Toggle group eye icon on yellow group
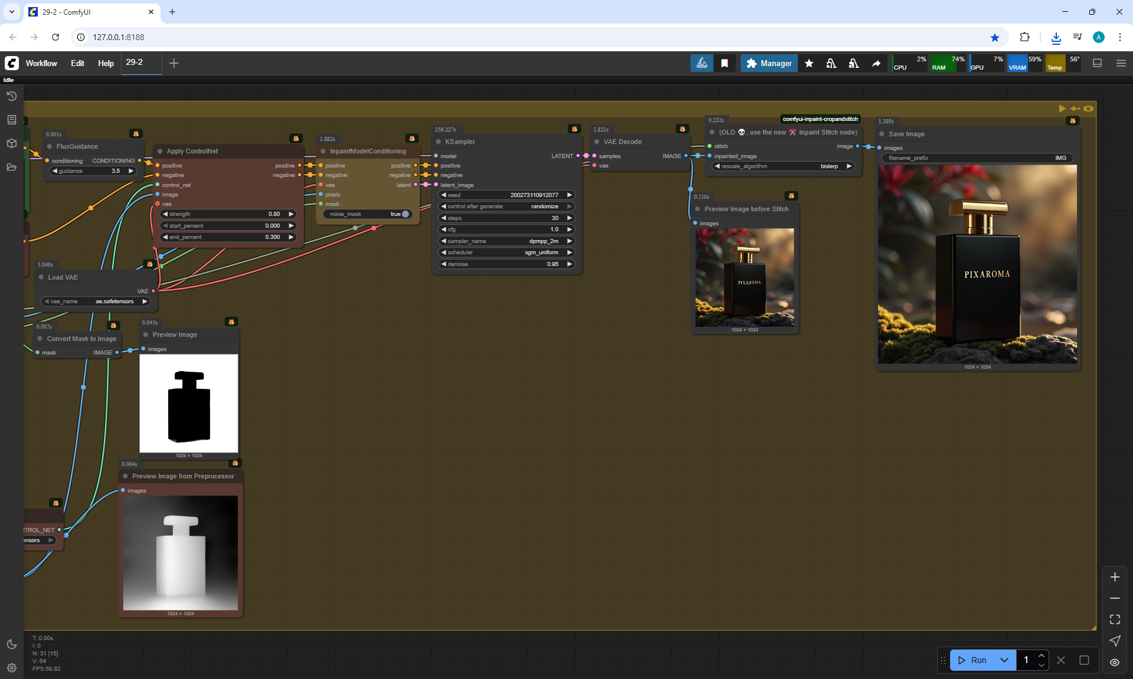This screenshot has height=679, width=1133. pyautogui.click(x=1089, y=109)
